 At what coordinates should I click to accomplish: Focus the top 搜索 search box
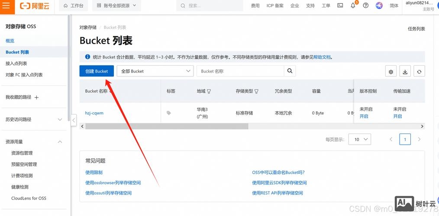pos(210,6)
